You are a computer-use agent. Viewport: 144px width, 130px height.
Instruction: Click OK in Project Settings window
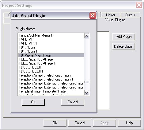[55, 123]
